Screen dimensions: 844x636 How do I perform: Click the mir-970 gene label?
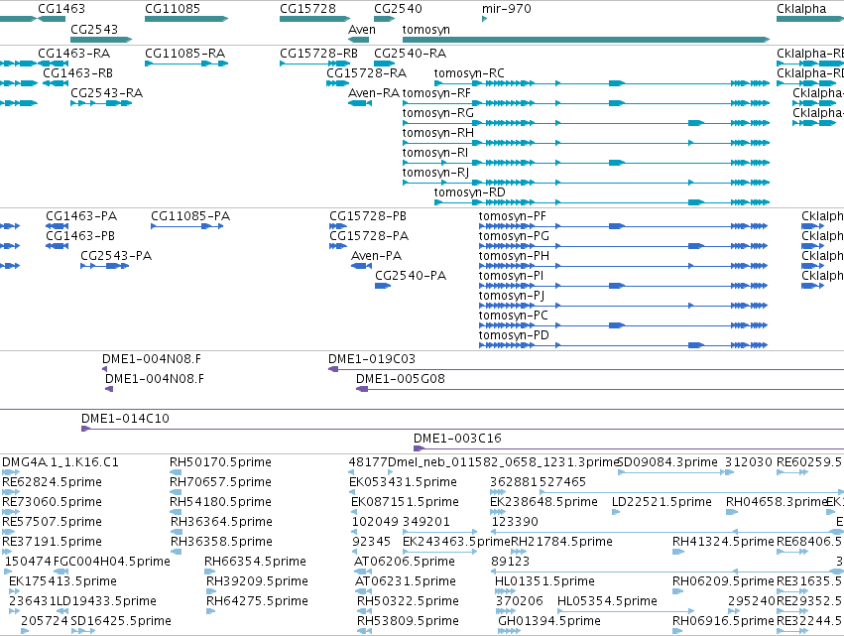(507, 9)
